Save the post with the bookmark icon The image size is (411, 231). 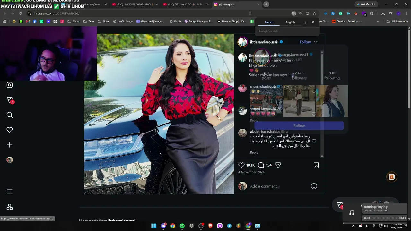[x=316, y=165]
